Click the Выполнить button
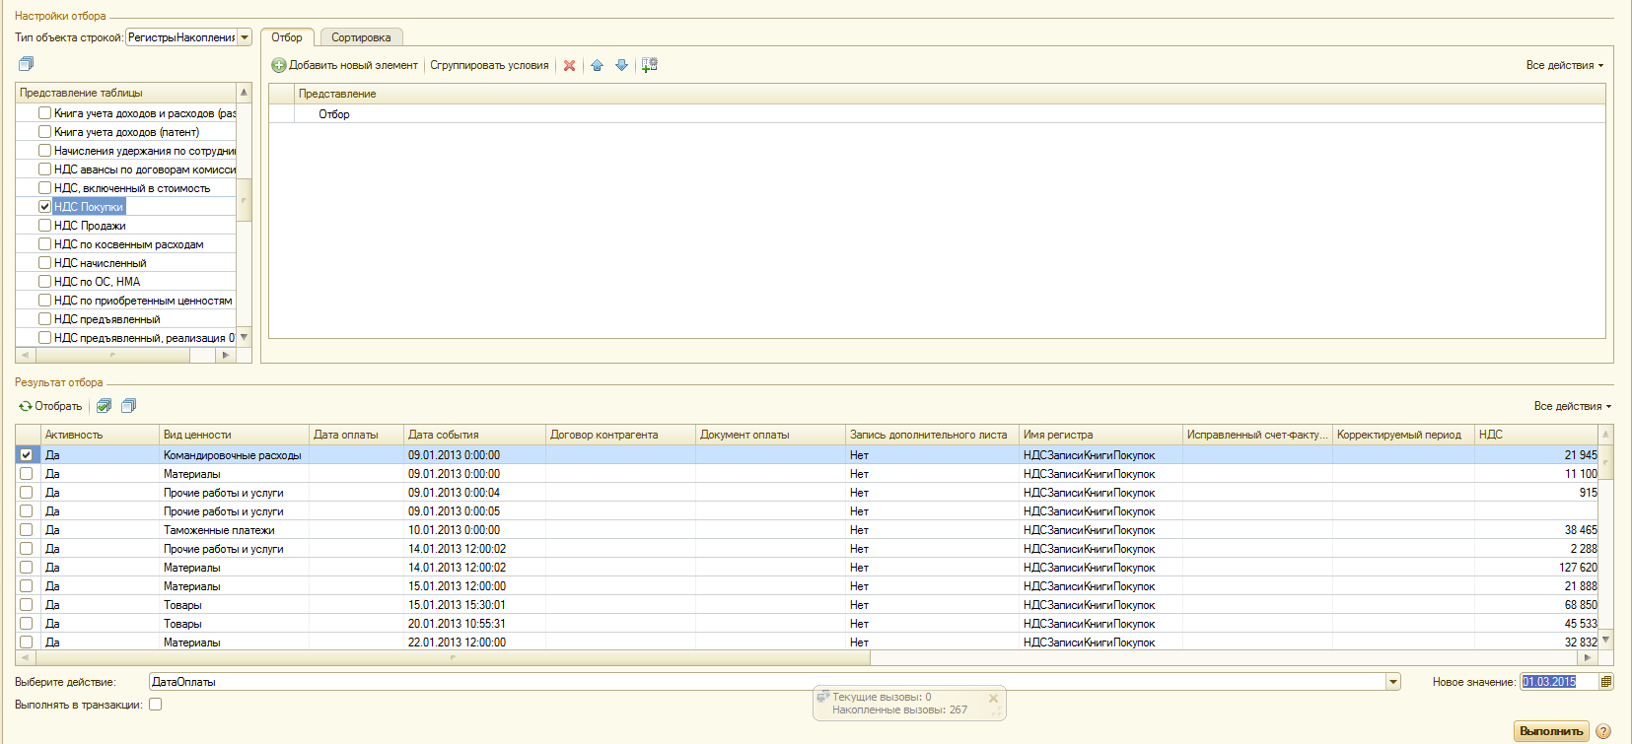 (x=1551, y=731)
